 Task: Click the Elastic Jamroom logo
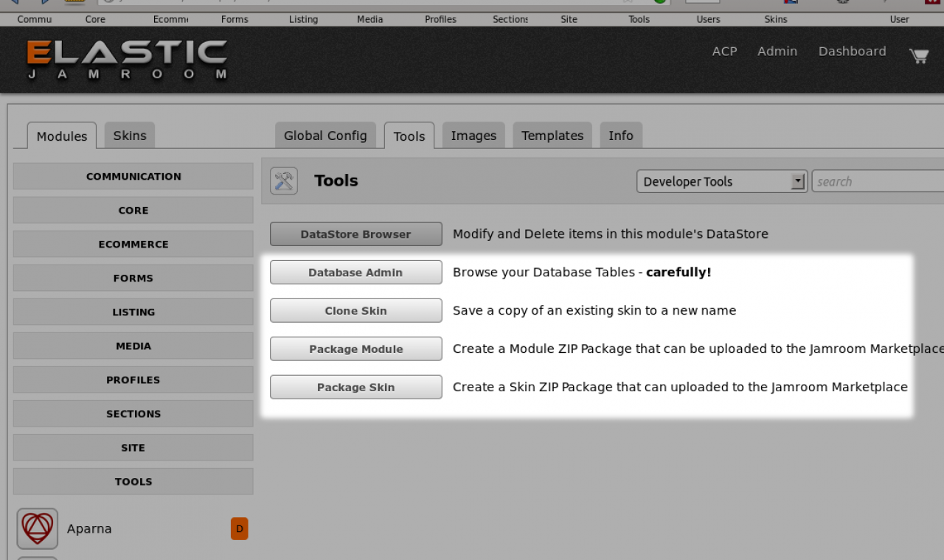coord(127,60)
